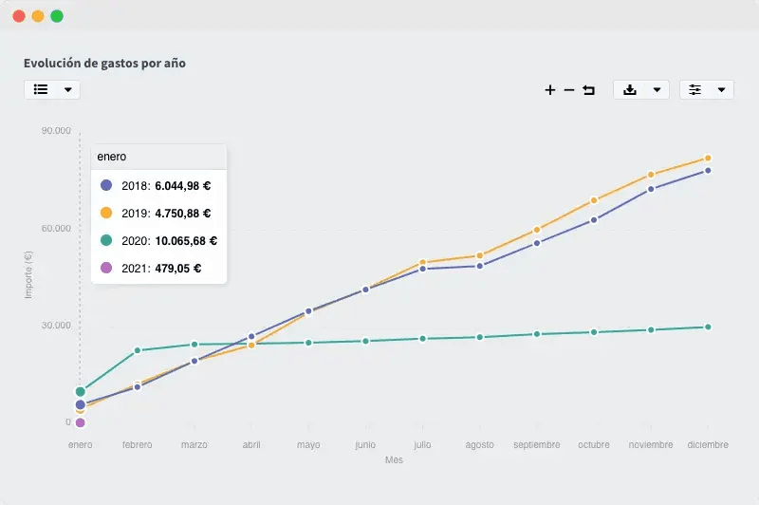Click the 2018 data point for agosto
The image size is (759, 505).
tap(480, 266)
